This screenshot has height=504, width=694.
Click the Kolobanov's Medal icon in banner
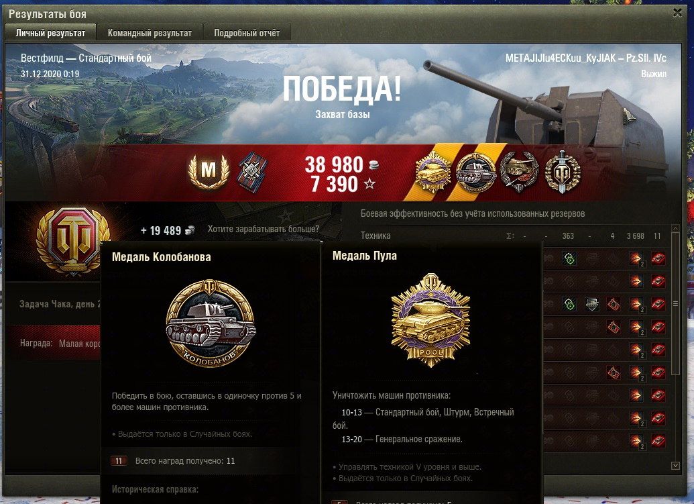476,172
